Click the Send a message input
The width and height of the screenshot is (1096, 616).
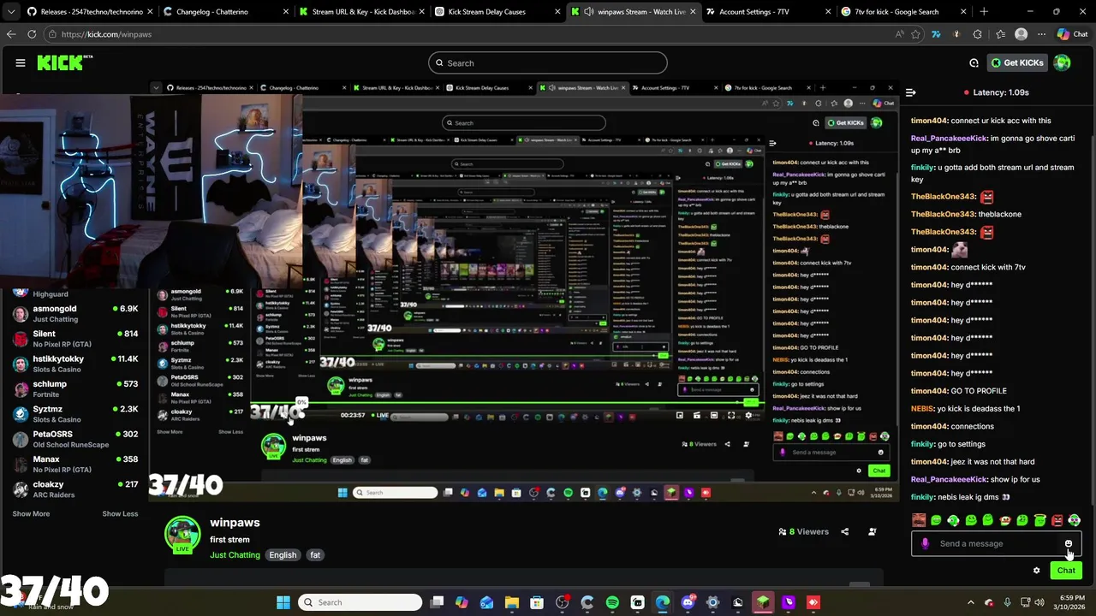997,543
